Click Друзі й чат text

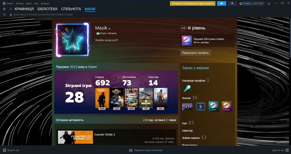278,150
